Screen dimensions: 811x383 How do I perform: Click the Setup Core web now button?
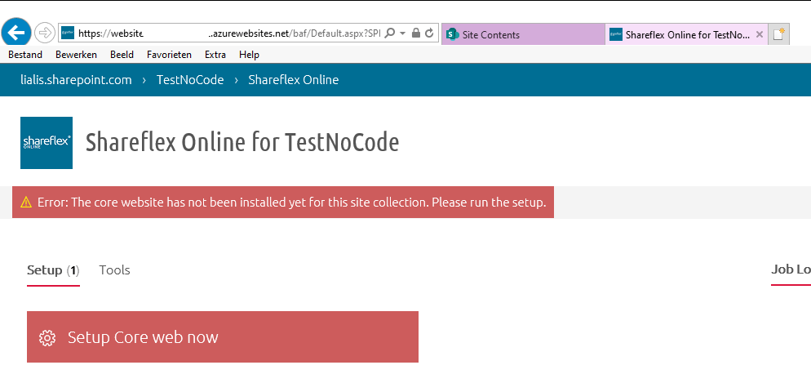point(223,337)
